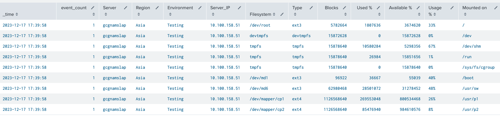Toggle the sort arrows beside Usage %

pos(435,14)
